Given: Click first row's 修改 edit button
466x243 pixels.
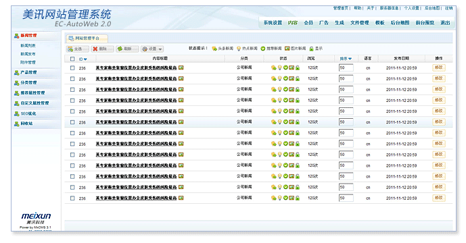Looking at the screenshot, I should click(x=439, y=67).
